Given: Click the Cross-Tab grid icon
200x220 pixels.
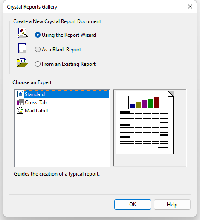Looking at the screenshot, I should click(20, 102).
